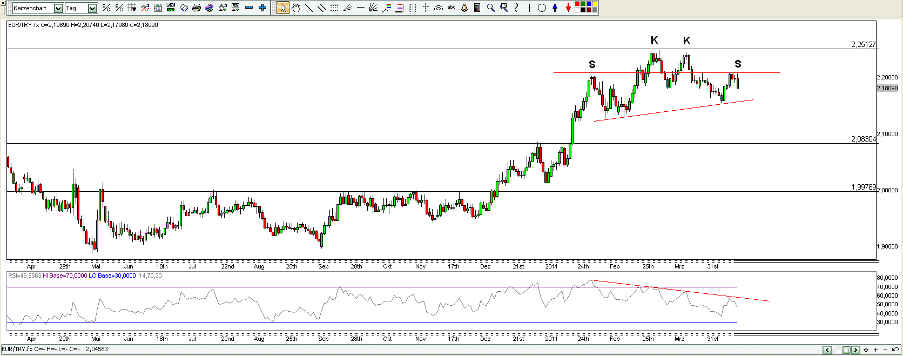
Task: Click the 2,25127 price level label
Action: coord(864,45)
